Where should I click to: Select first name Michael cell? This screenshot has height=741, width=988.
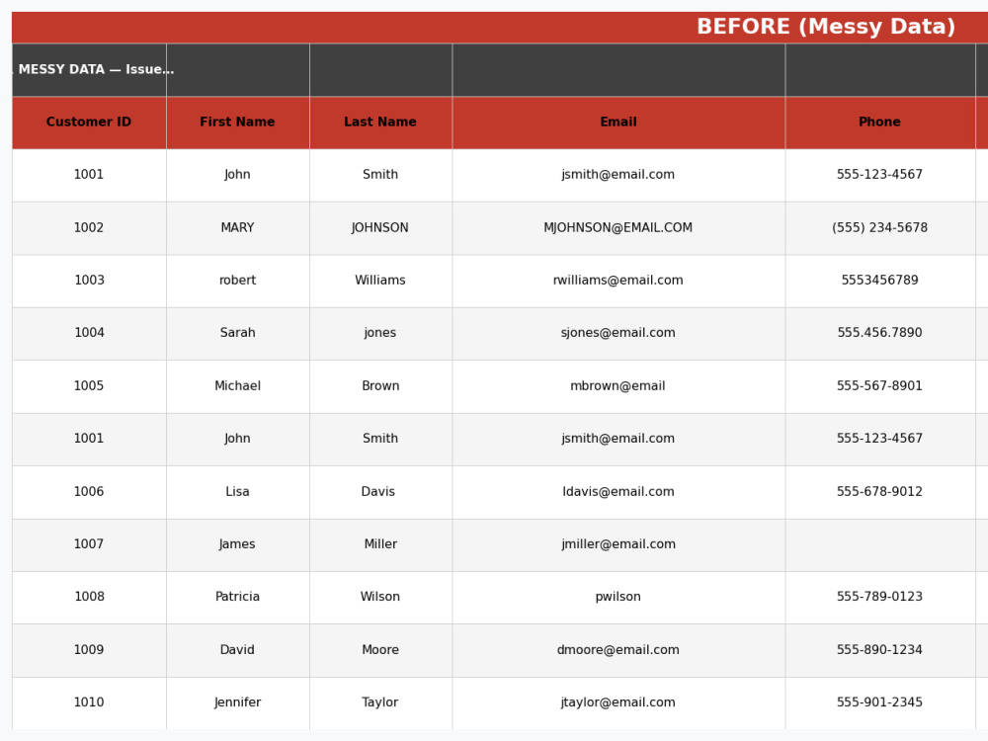[x=237, y=386]
